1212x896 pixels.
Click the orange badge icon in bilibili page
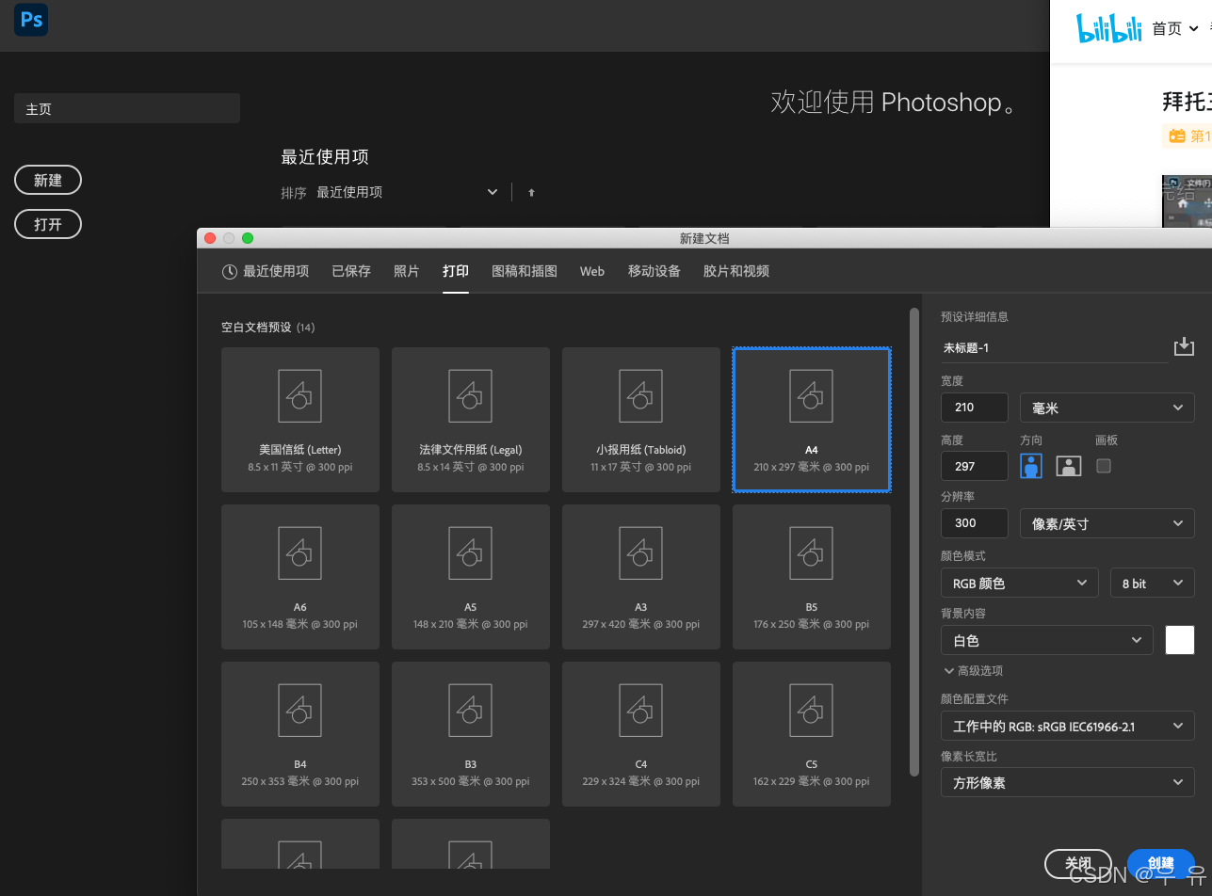tap(1177, 136)
